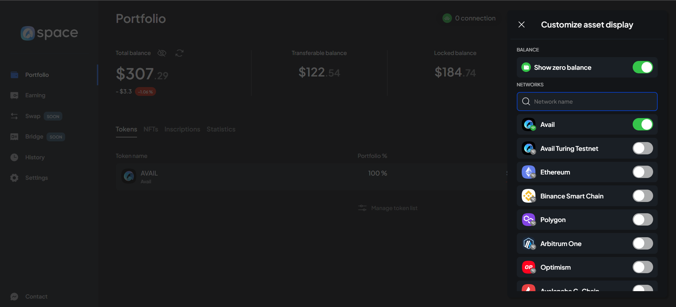
Task: Turn off the Avail network toggle
Action: tap(642, 124)
